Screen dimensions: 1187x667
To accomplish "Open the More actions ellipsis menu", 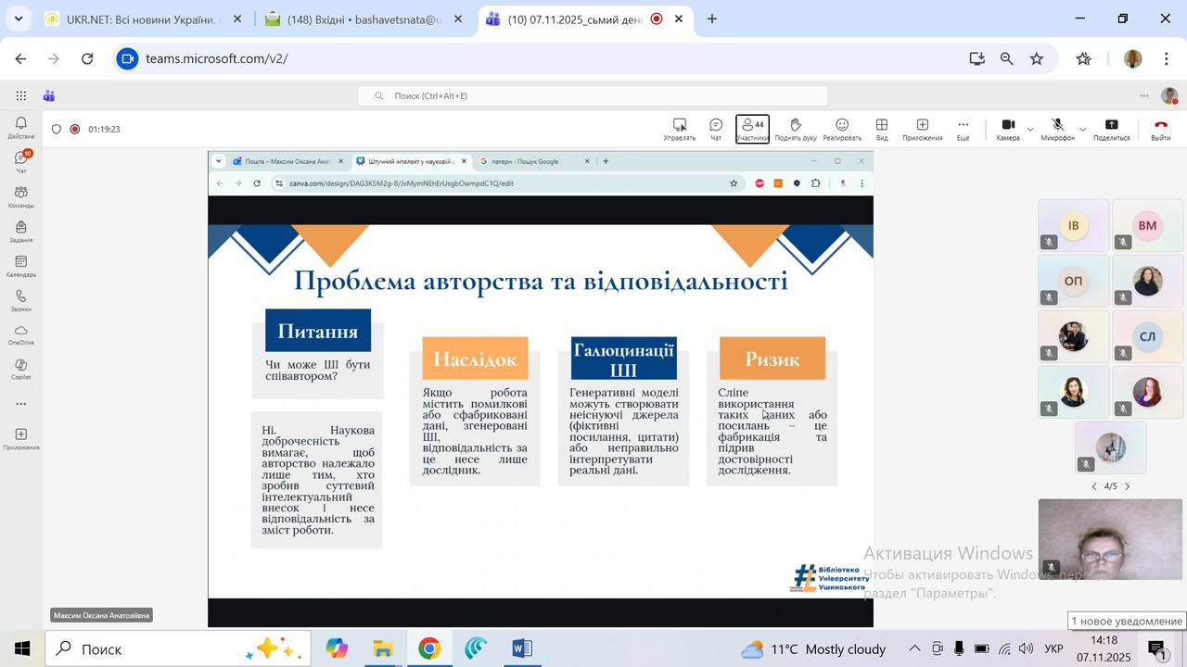I will coord(963,129).
